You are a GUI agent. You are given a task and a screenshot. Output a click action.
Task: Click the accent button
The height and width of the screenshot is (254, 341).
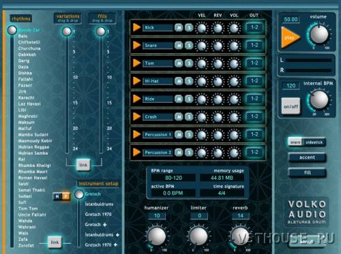307,157
